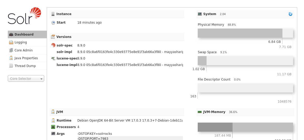The image size is (304, 140).
Task: Refresh the System statistics
Action: click(x=290, y=14)
